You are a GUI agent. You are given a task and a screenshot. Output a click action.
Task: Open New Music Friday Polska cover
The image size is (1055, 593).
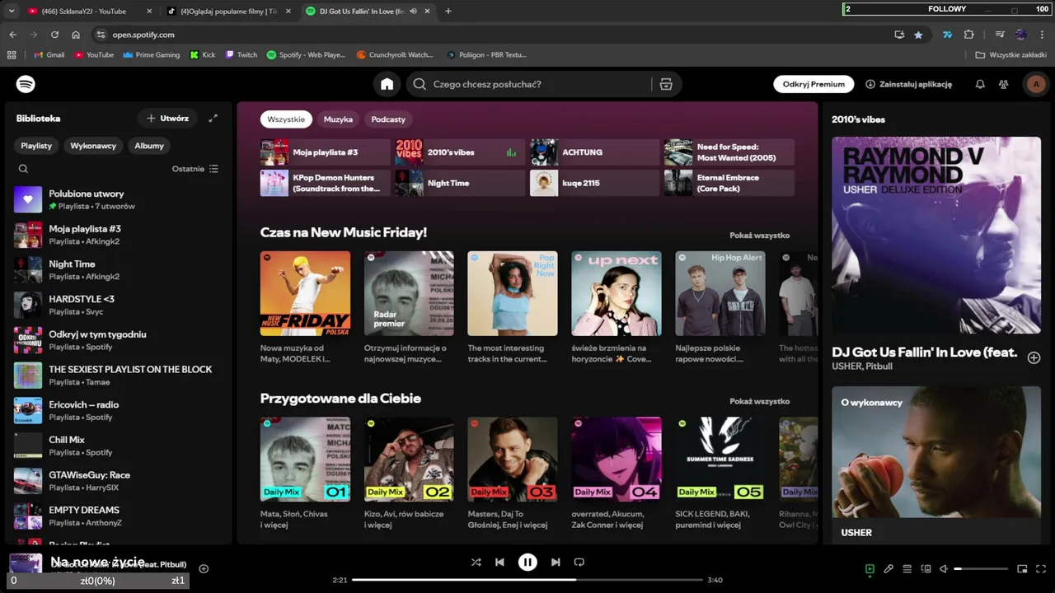point(305,293)
